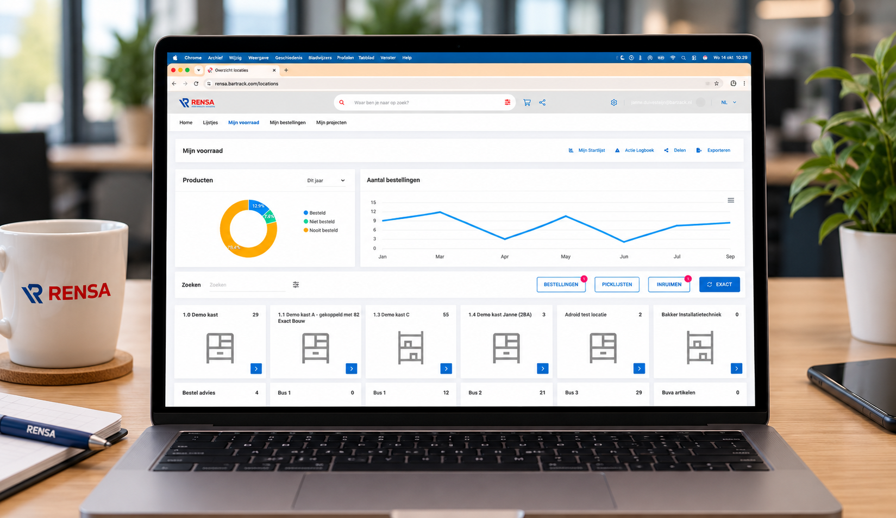
Task: Click the Wi-Fi icon in menu bar
Action: click(x=673, y=58)
